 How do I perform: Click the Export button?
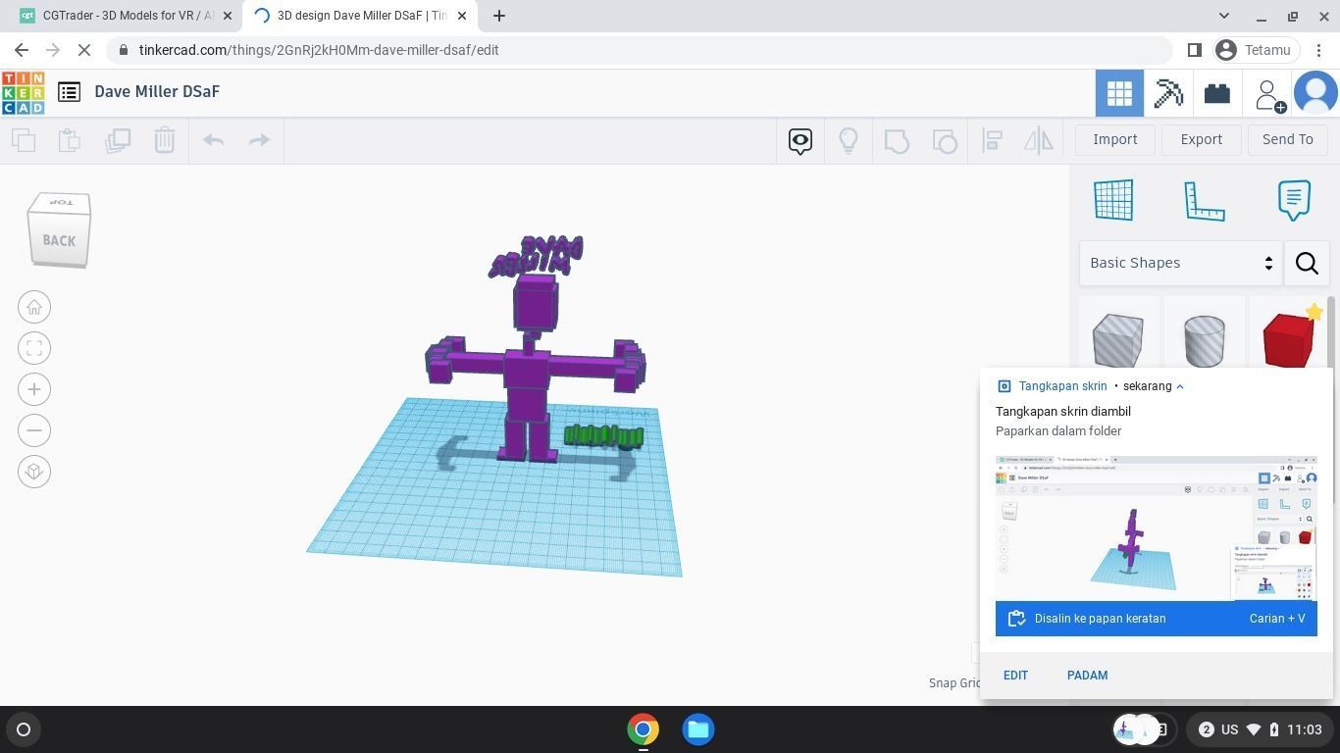click(x=1201, y=139)
